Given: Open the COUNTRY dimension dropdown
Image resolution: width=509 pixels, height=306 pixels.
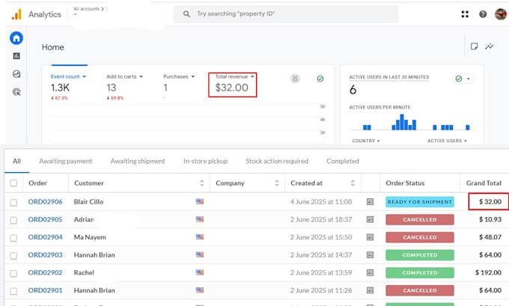Looking at the screenshot, I should [366, 141].
